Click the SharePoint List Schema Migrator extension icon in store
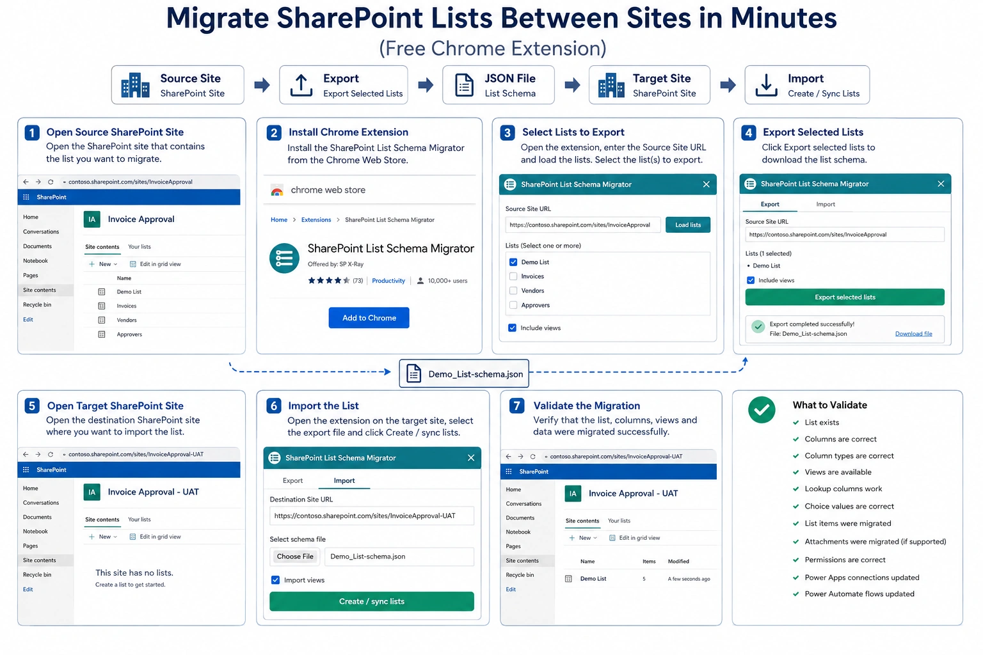983x655 pixels. point(284,258)
